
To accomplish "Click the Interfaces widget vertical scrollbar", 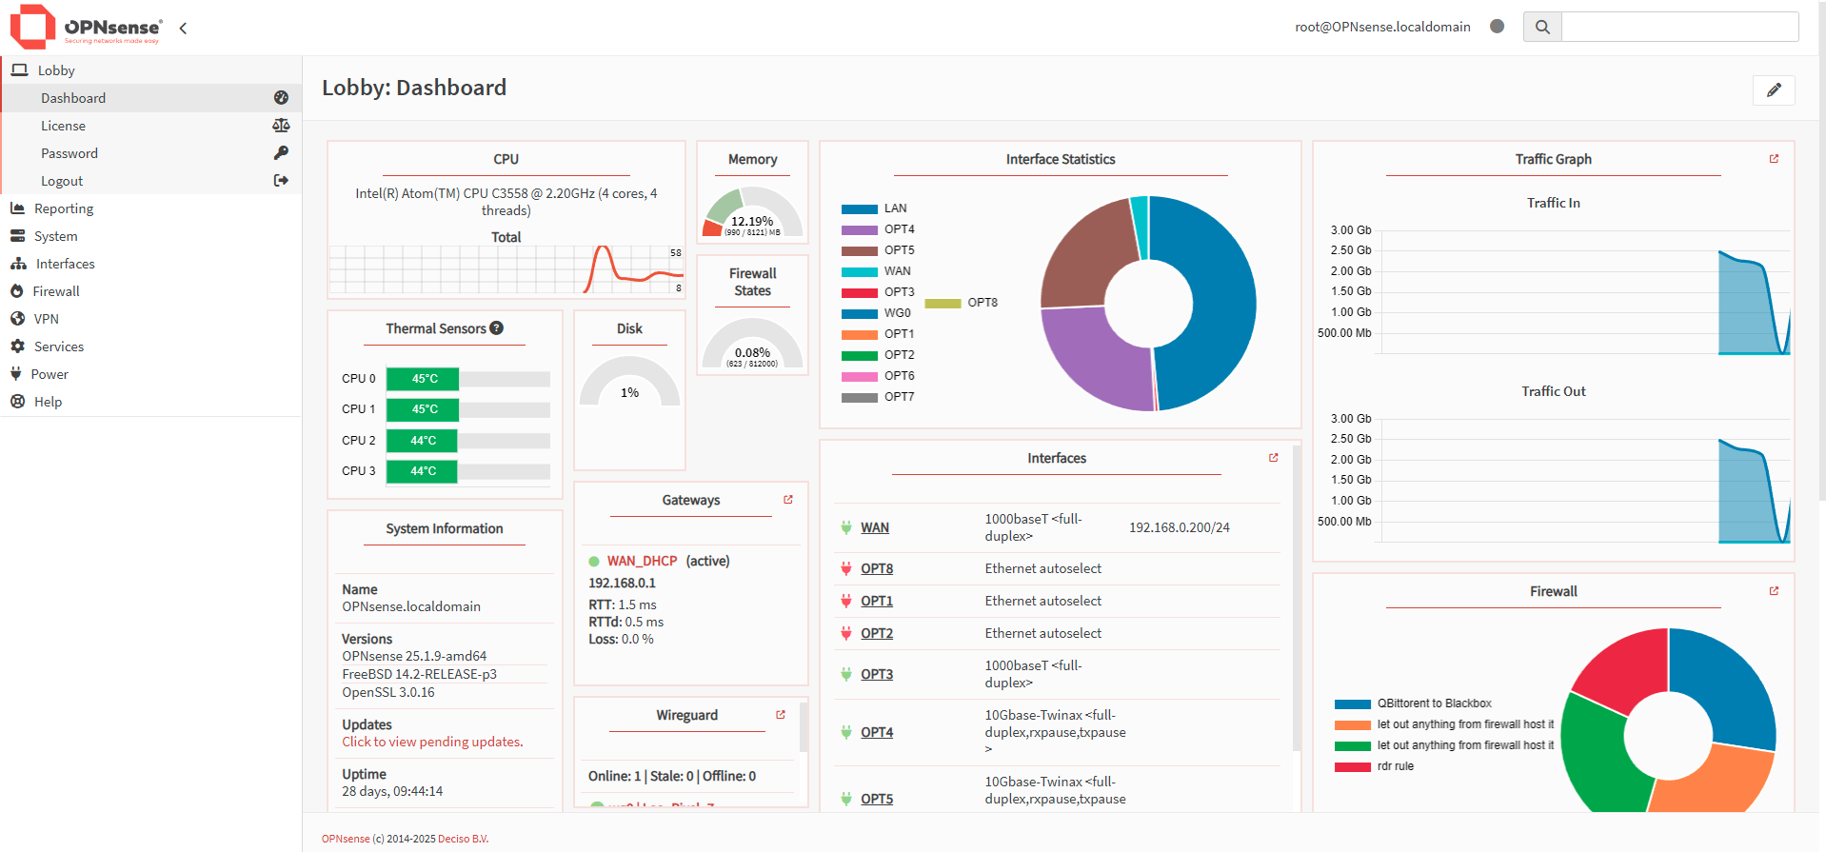I will click(1297, 597).
